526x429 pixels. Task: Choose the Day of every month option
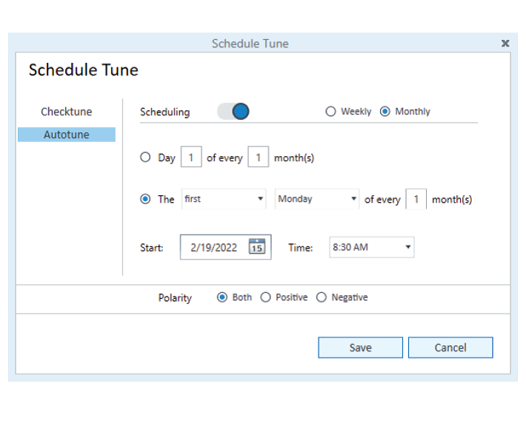(x=145, y=157)
